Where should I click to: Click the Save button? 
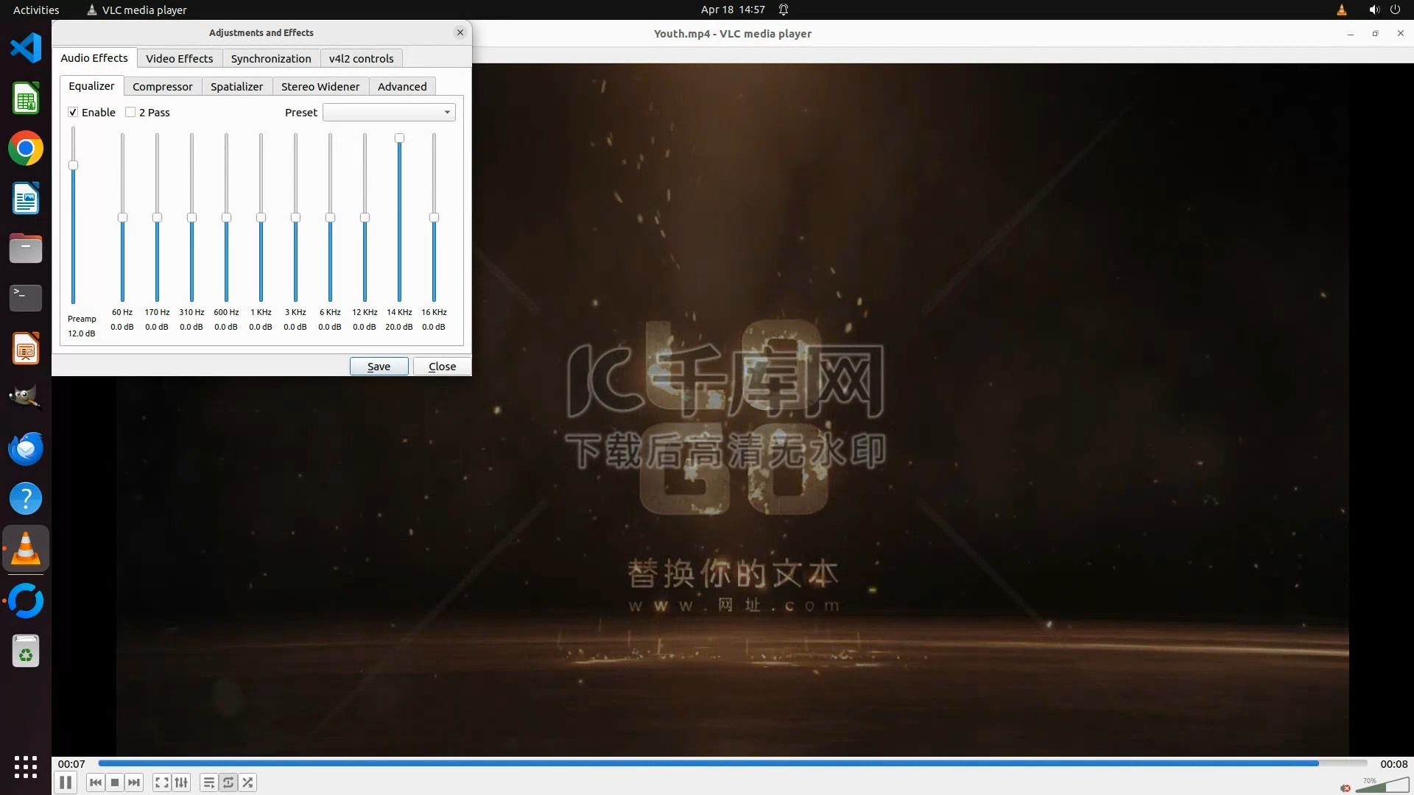[379, 366]
